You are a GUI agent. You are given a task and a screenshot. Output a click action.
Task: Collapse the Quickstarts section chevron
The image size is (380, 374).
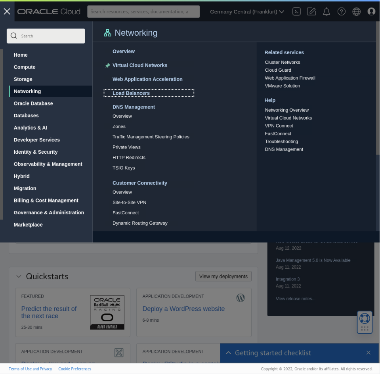click(19, 276)
